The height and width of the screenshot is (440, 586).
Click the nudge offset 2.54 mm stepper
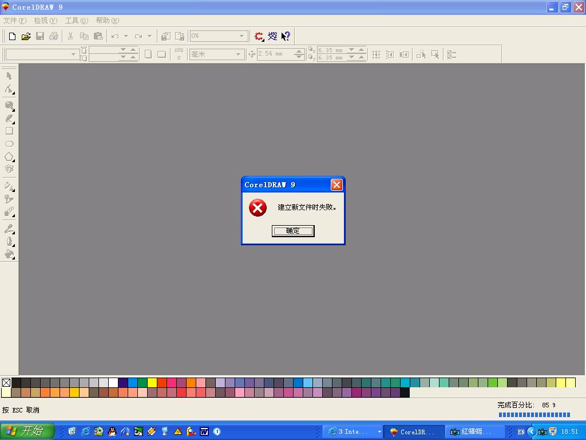[299, 54]
